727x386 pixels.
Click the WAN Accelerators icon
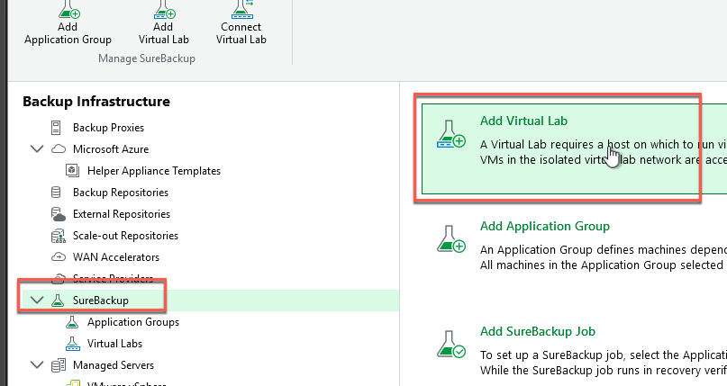[x=59, y=257]
